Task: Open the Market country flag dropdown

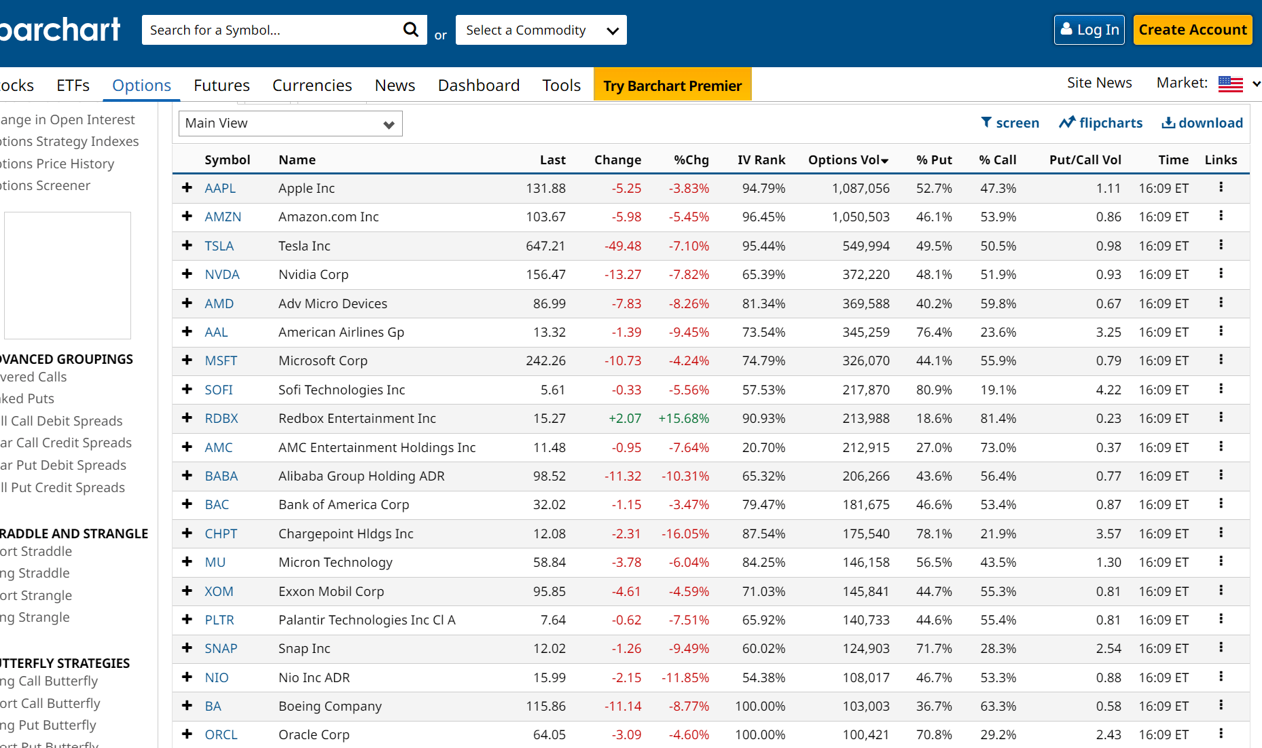Action: (x=1230, y=83)
